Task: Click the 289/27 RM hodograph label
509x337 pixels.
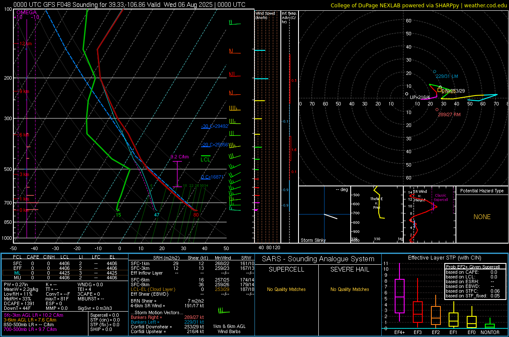Action: (x=449, y=115)
